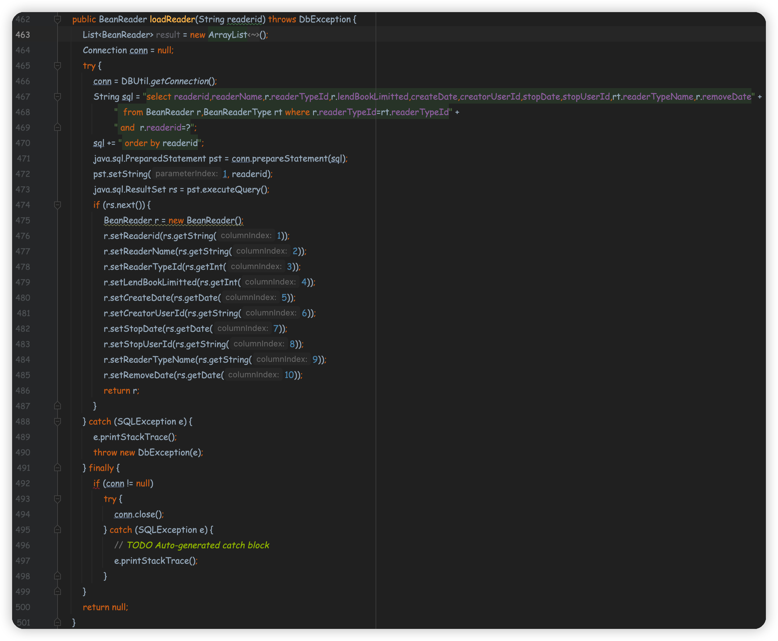
Task: Click setStopUserId on line 483
Action: 141,344
